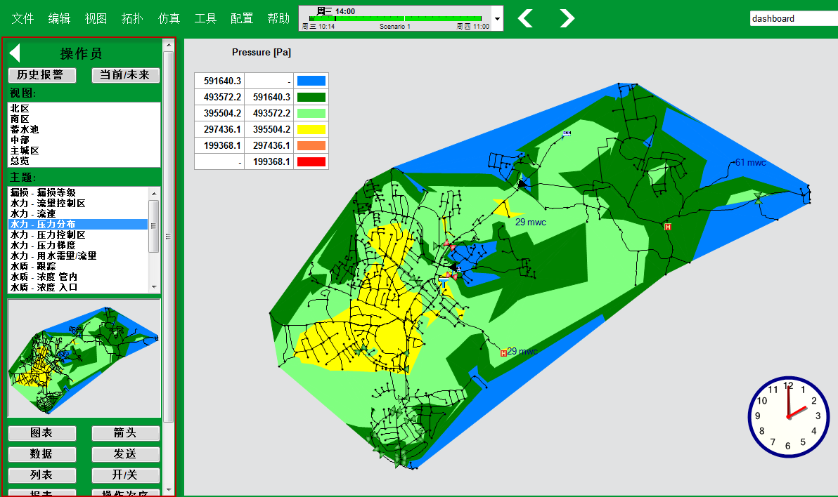This screenshot has width=838, height=497.
Task: Click the hydrant icon in the eastern network
Action: [x=667, y=227]
